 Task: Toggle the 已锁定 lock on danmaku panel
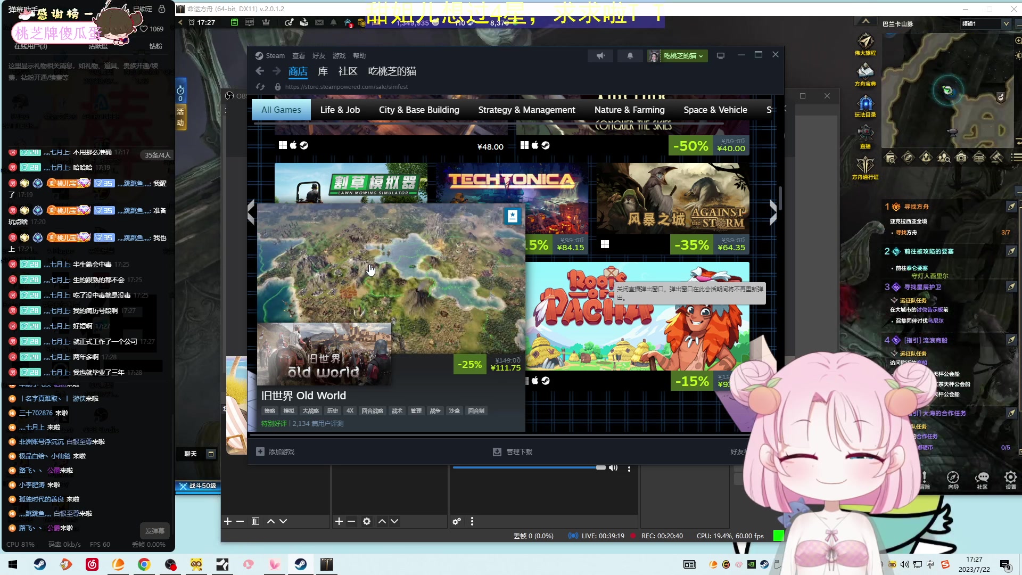pos(162,9)
